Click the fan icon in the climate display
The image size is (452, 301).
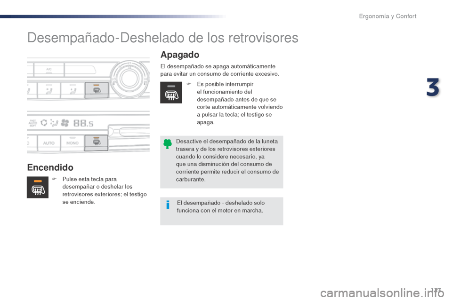tap(65, 123)
